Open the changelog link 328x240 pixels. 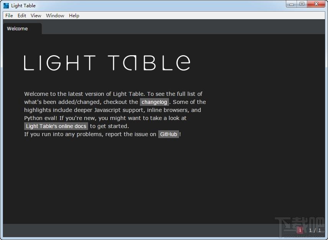click(x=154, y=102)
